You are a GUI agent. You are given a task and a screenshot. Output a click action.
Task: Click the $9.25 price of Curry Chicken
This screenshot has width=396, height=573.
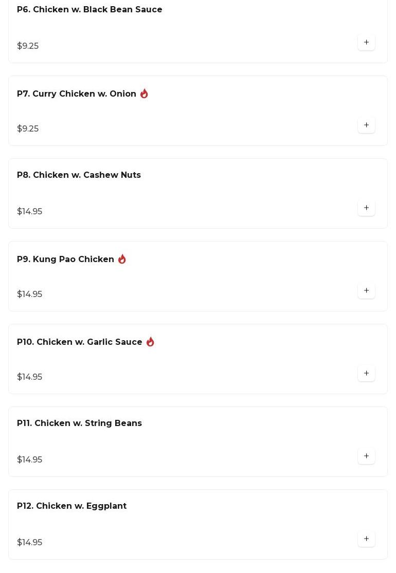pos(28,129)
